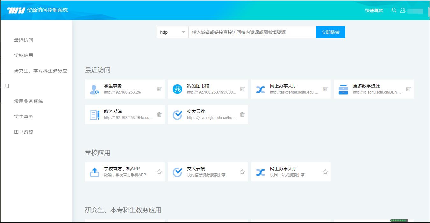
Task: Favorite 网上办事大厅 with star in 学校应用
Action: (x=325, y=172)
